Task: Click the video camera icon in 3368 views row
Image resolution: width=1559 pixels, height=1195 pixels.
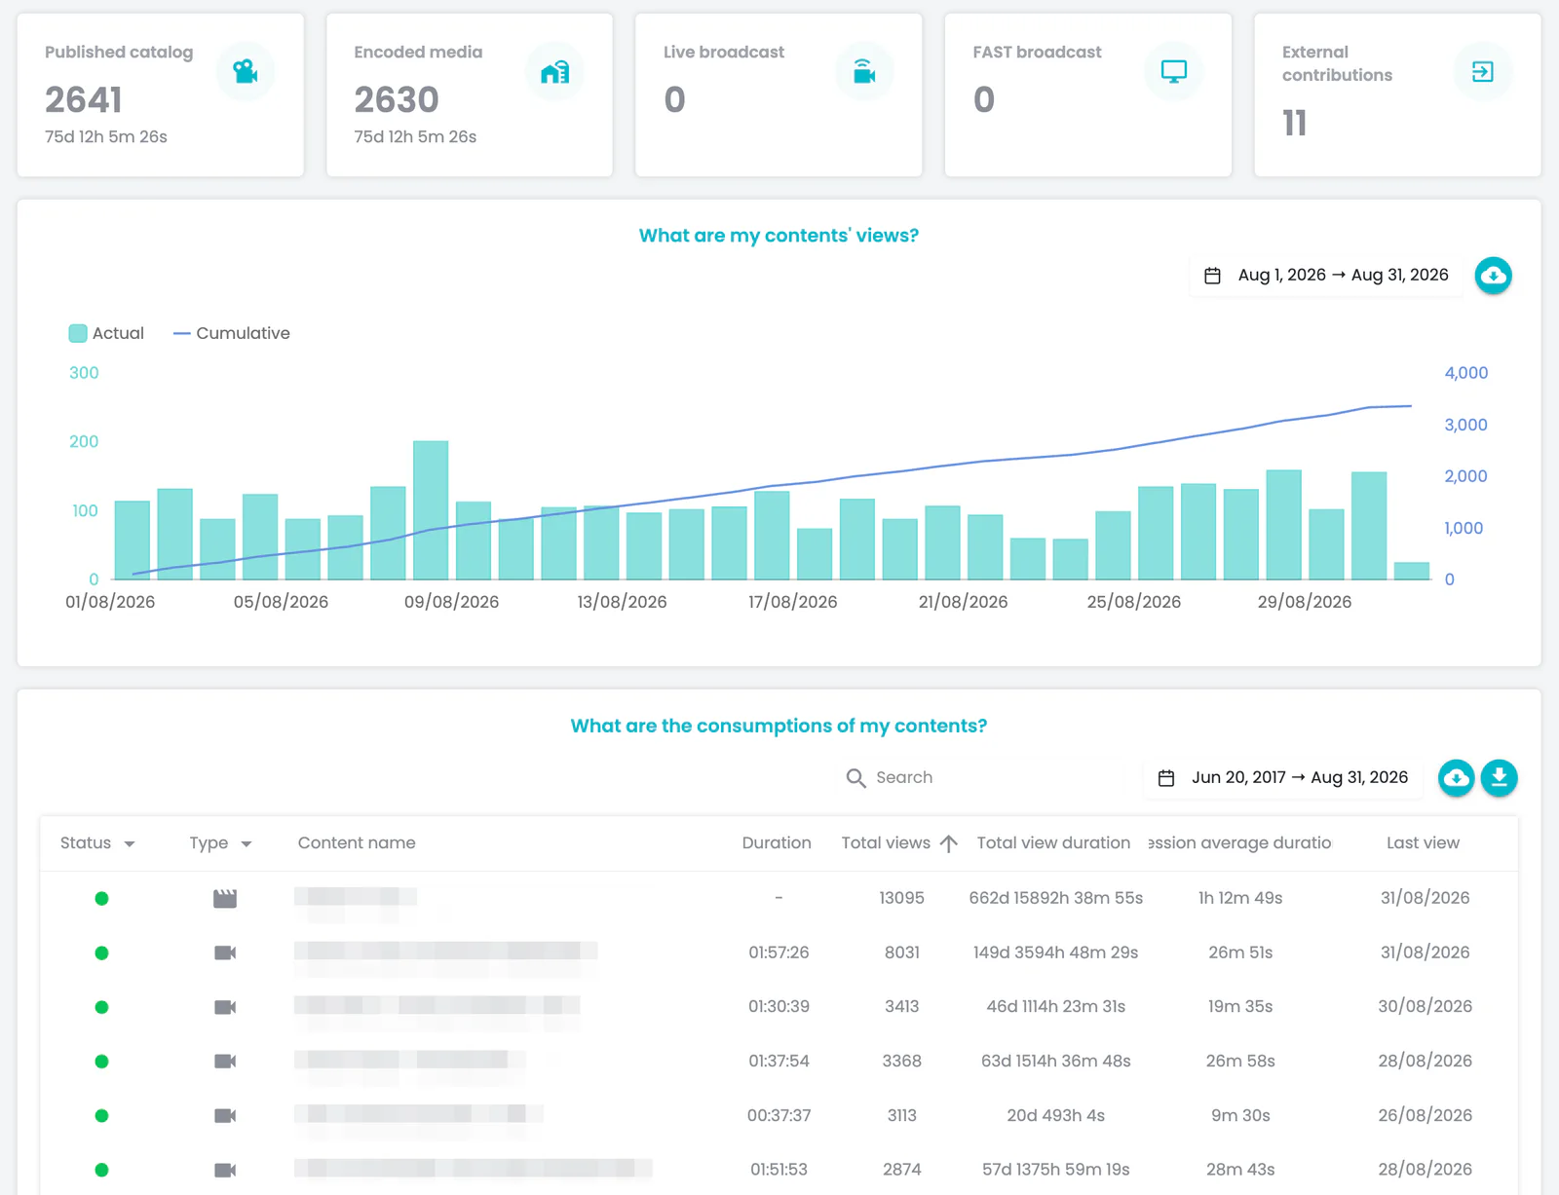Action: [x=225, y=1061]
